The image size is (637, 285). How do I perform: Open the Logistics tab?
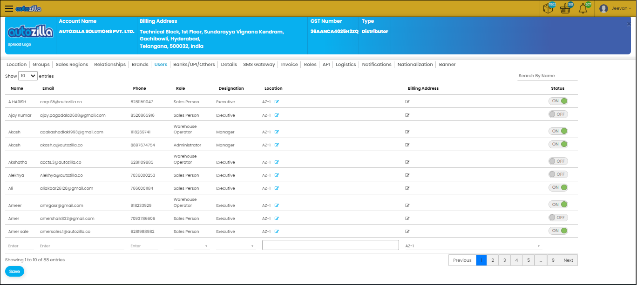pos(346,65)
